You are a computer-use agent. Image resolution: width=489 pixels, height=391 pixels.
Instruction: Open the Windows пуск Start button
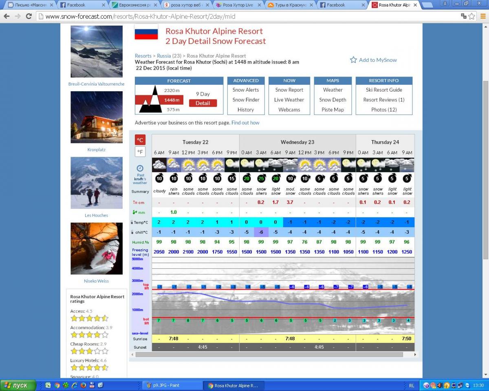coord(18,385)
